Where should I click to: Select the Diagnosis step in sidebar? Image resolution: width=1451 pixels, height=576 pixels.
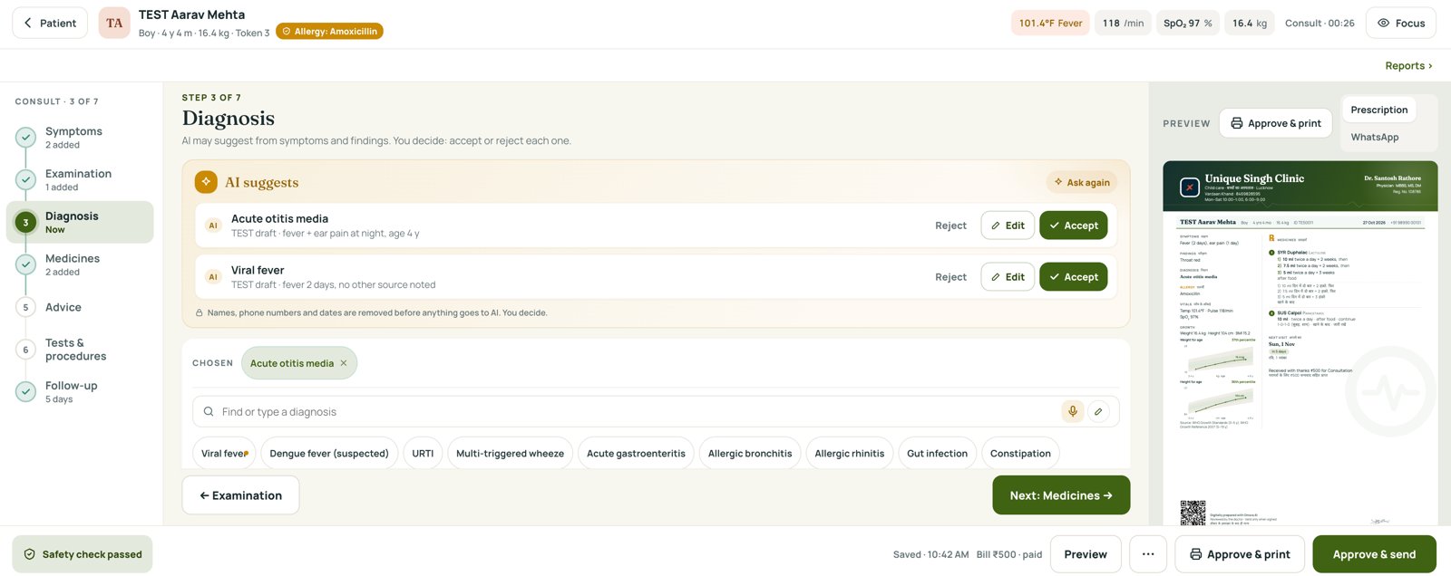pos(80,223)
